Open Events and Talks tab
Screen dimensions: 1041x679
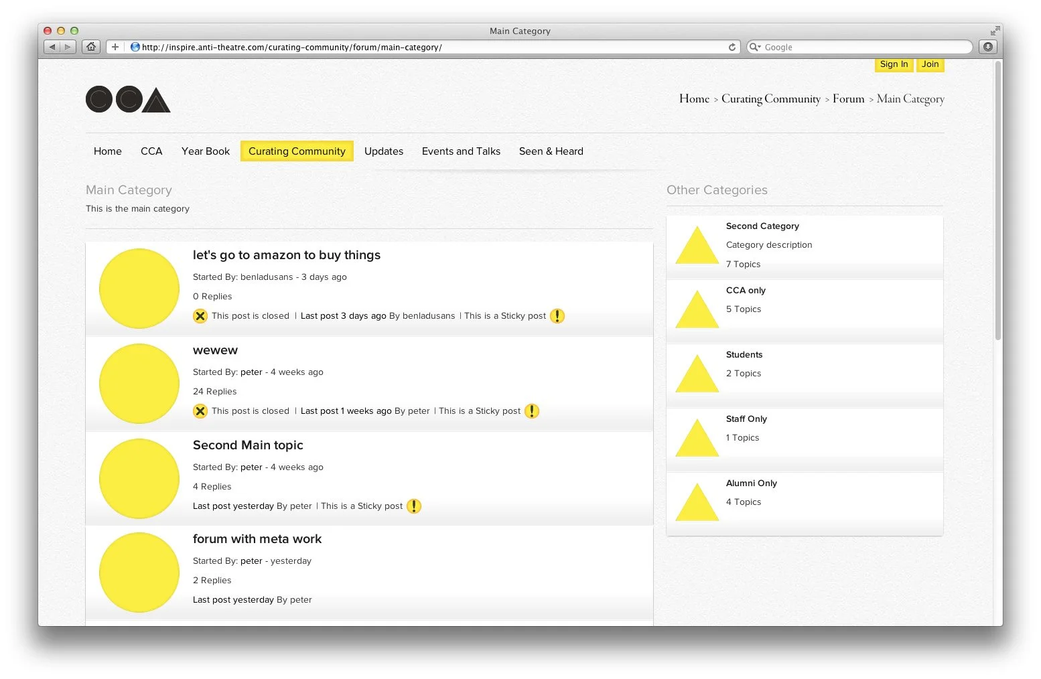(461, 151)
